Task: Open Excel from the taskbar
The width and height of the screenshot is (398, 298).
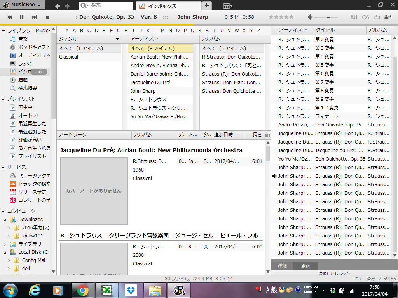Action: (x=107, y=290)
